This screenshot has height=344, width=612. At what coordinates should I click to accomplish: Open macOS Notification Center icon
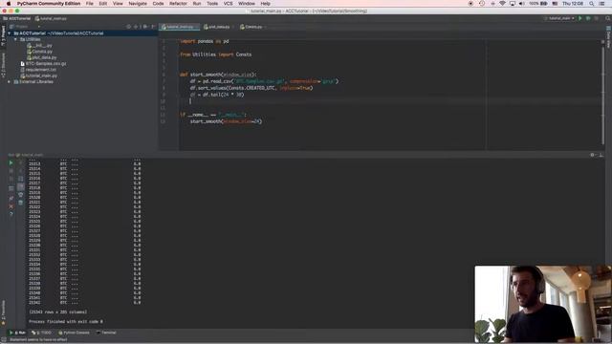coord(602,4)
